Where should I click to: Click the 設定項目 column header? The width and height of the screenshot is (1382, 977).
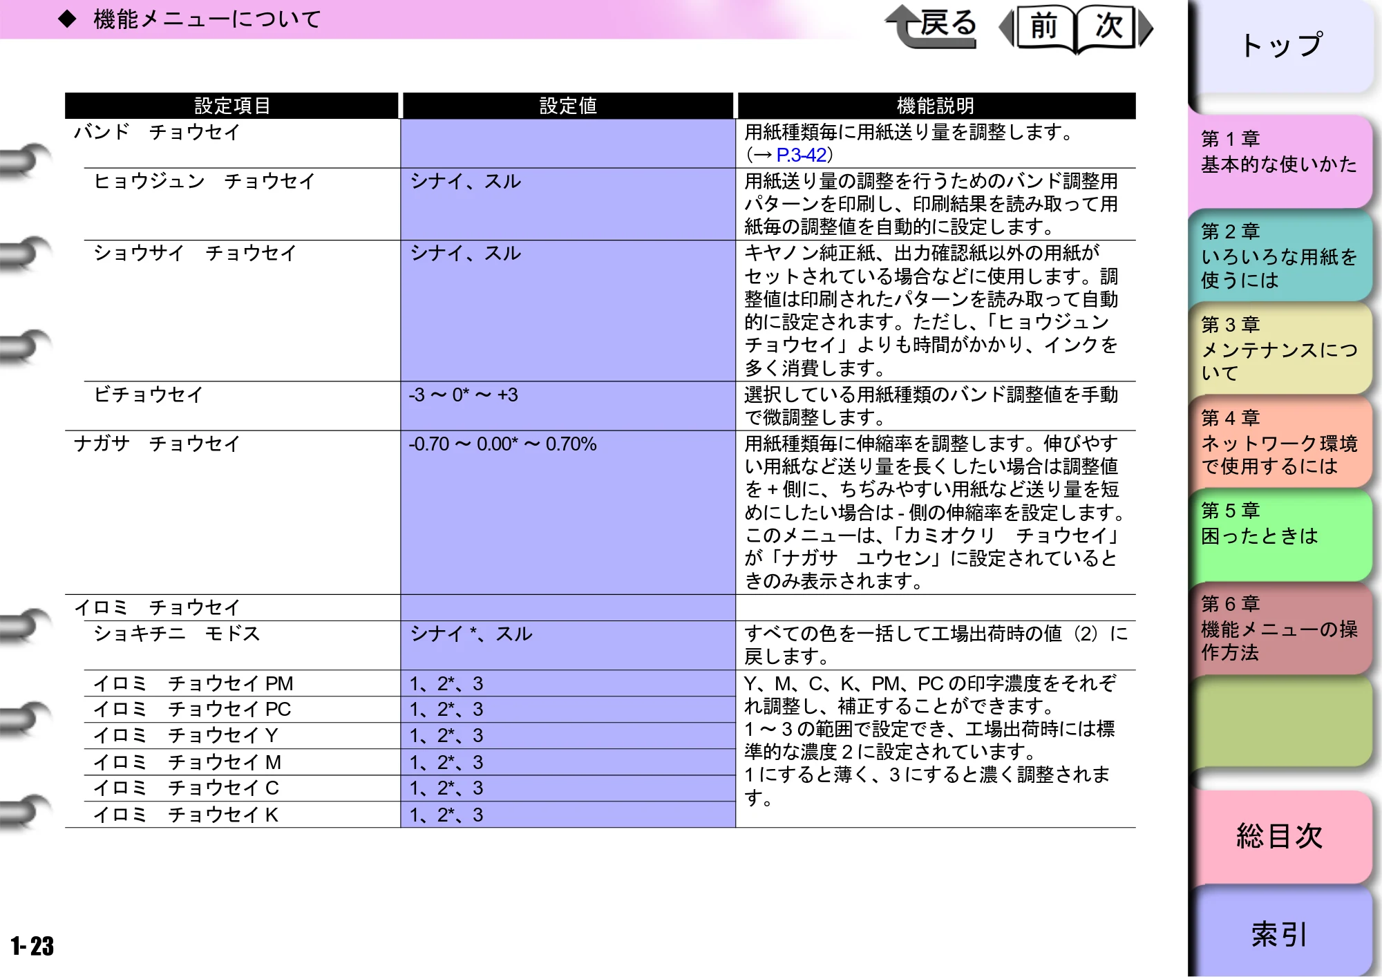click(x=232, y=106)
